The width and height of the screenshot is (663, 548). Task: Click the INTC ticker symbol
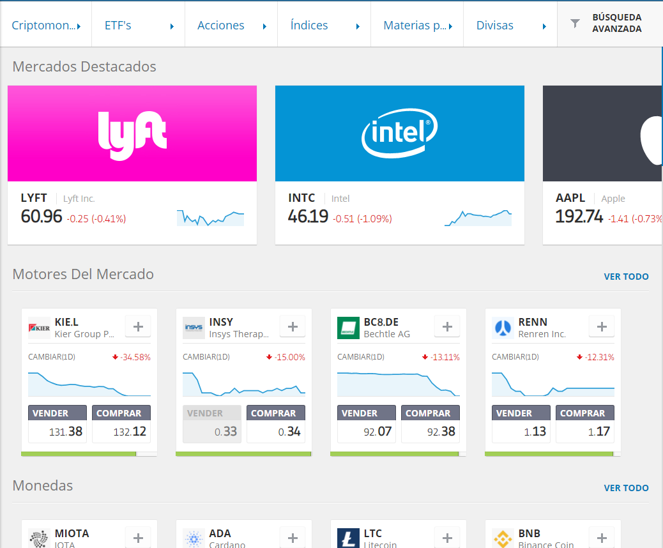click(301, 198)
